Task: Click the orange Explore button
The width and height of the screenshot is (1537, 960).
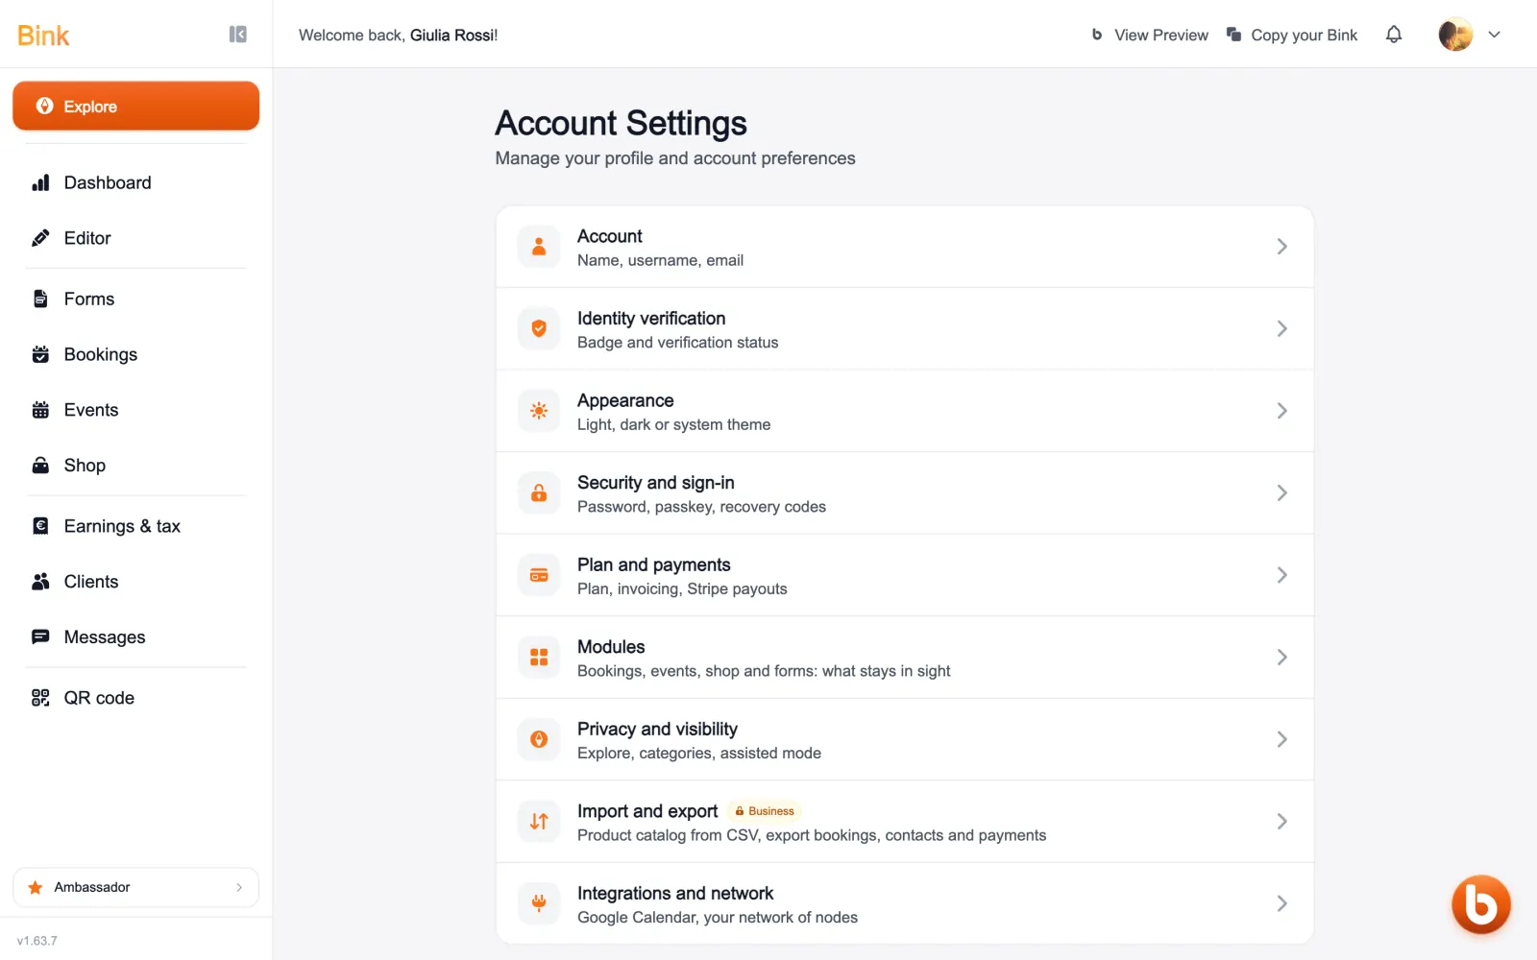Action: (135, 106)
